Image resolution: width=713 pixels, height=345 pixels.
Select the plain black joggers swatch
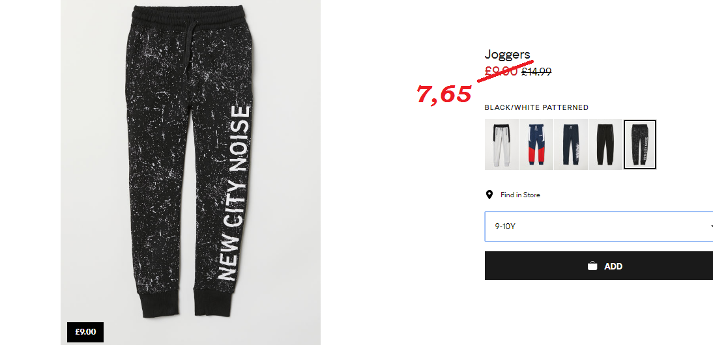[605, 145]
